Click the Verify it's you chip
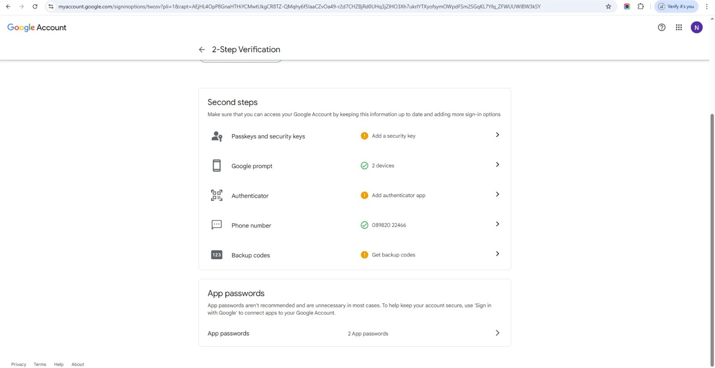The width and height of the screenshot is (715, 368). (676, 7)
